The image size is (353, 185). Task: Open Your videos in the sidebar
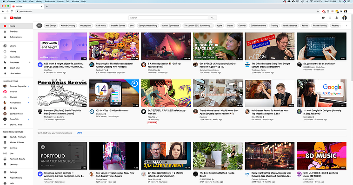click(x=16, y=57)
